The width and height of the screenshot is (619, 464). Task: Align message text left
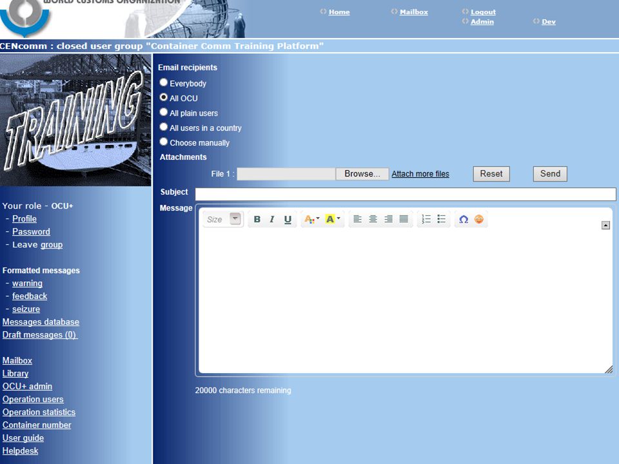point(357,219)
